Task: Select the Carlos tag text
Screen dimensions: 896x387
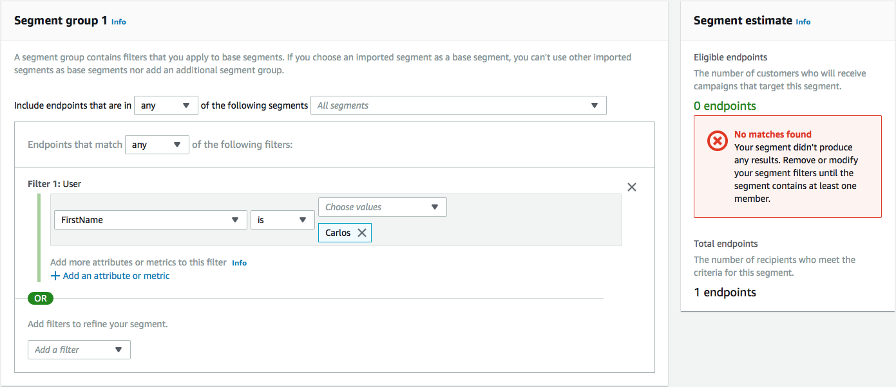Action: [x=338, y=233]
